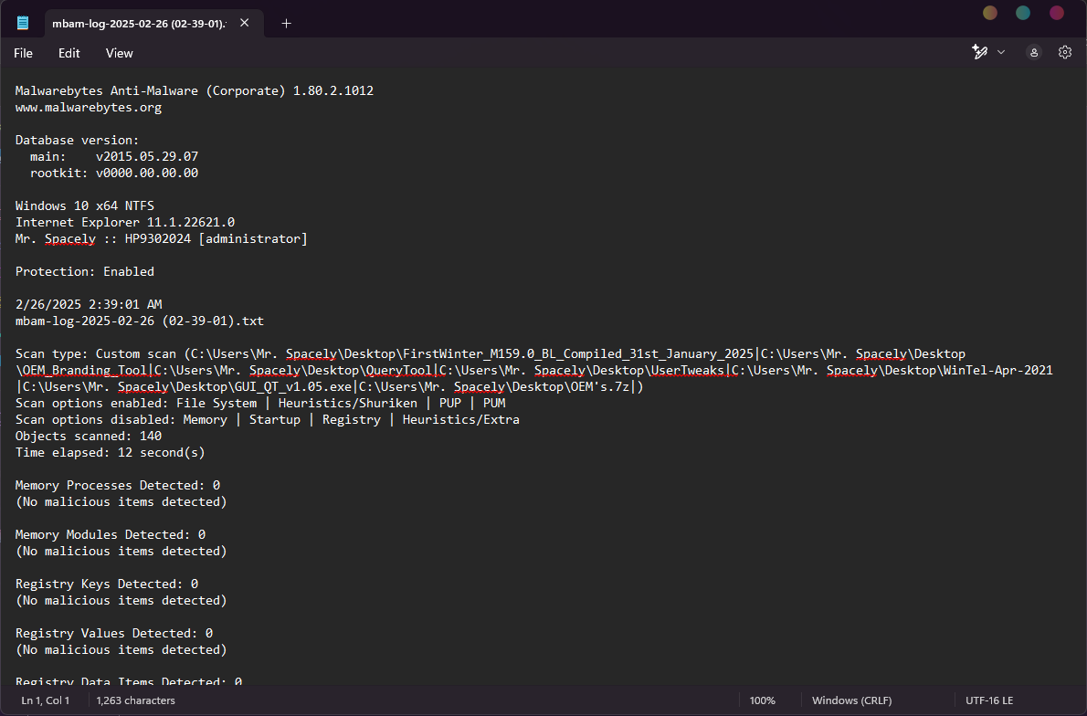Click the Windows (CRLF) line ending indicator
The image size is (1087, 716).
[852, 700]
